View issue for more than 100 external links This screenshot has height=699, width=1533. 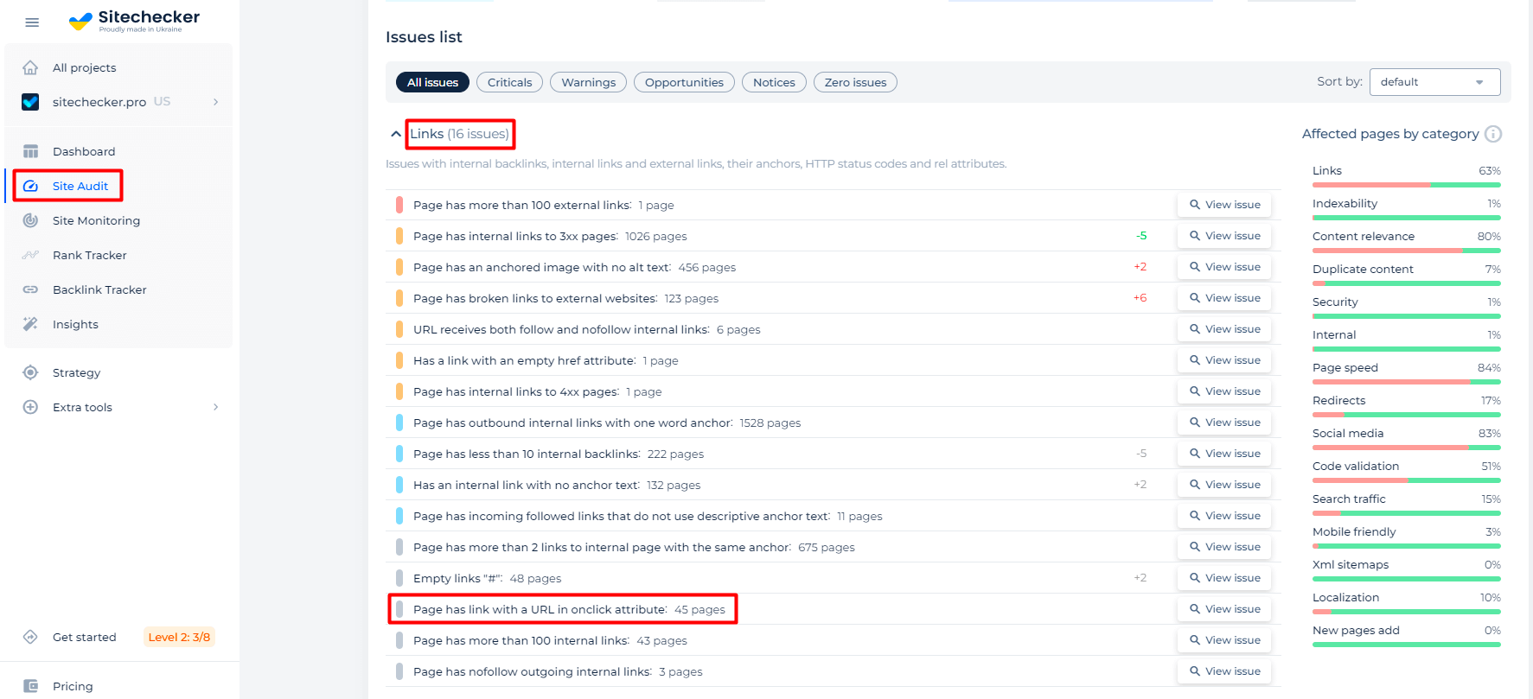click(1224, 205)
